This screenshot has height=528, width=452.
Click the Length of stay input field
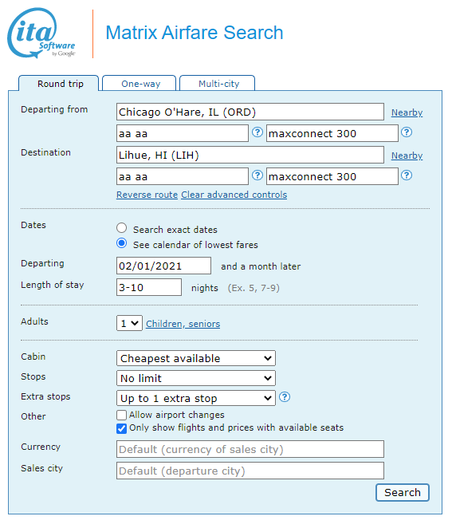(x=149, y=287)
